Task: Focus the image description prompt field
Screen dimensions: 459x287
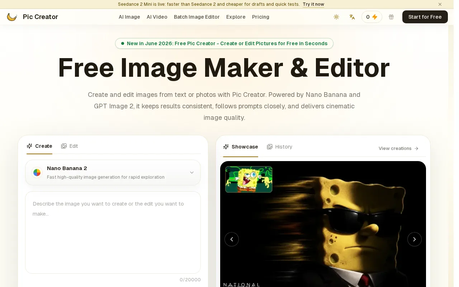Action: point(113,232)
